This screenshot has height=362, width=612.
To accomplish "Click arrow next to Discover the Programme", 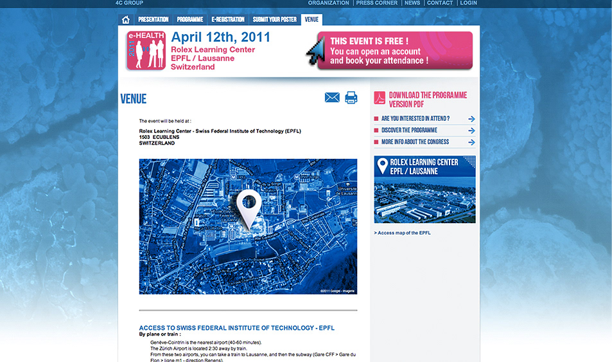I will click(x=471, y=131).
